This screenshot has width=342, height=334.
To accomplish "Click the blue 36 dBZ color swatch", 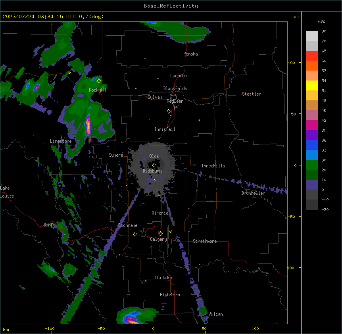I will [312, 145].
